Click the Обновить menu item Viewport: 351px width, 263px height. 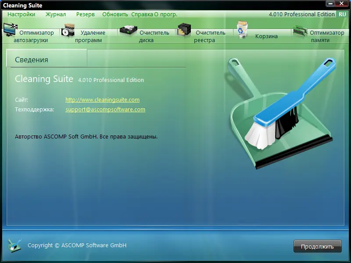click(115, 14)
